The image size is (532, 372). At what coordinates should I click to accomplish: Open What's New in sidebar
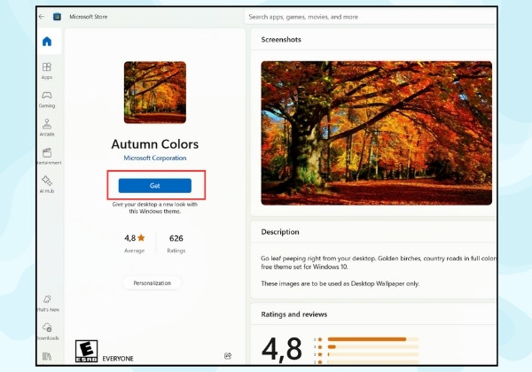pyautogui.click(x=48, y=303)
